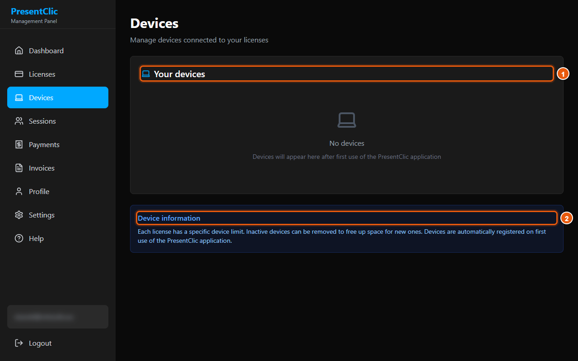
Task: Open the Dashboard page
Action: point(58,51)
